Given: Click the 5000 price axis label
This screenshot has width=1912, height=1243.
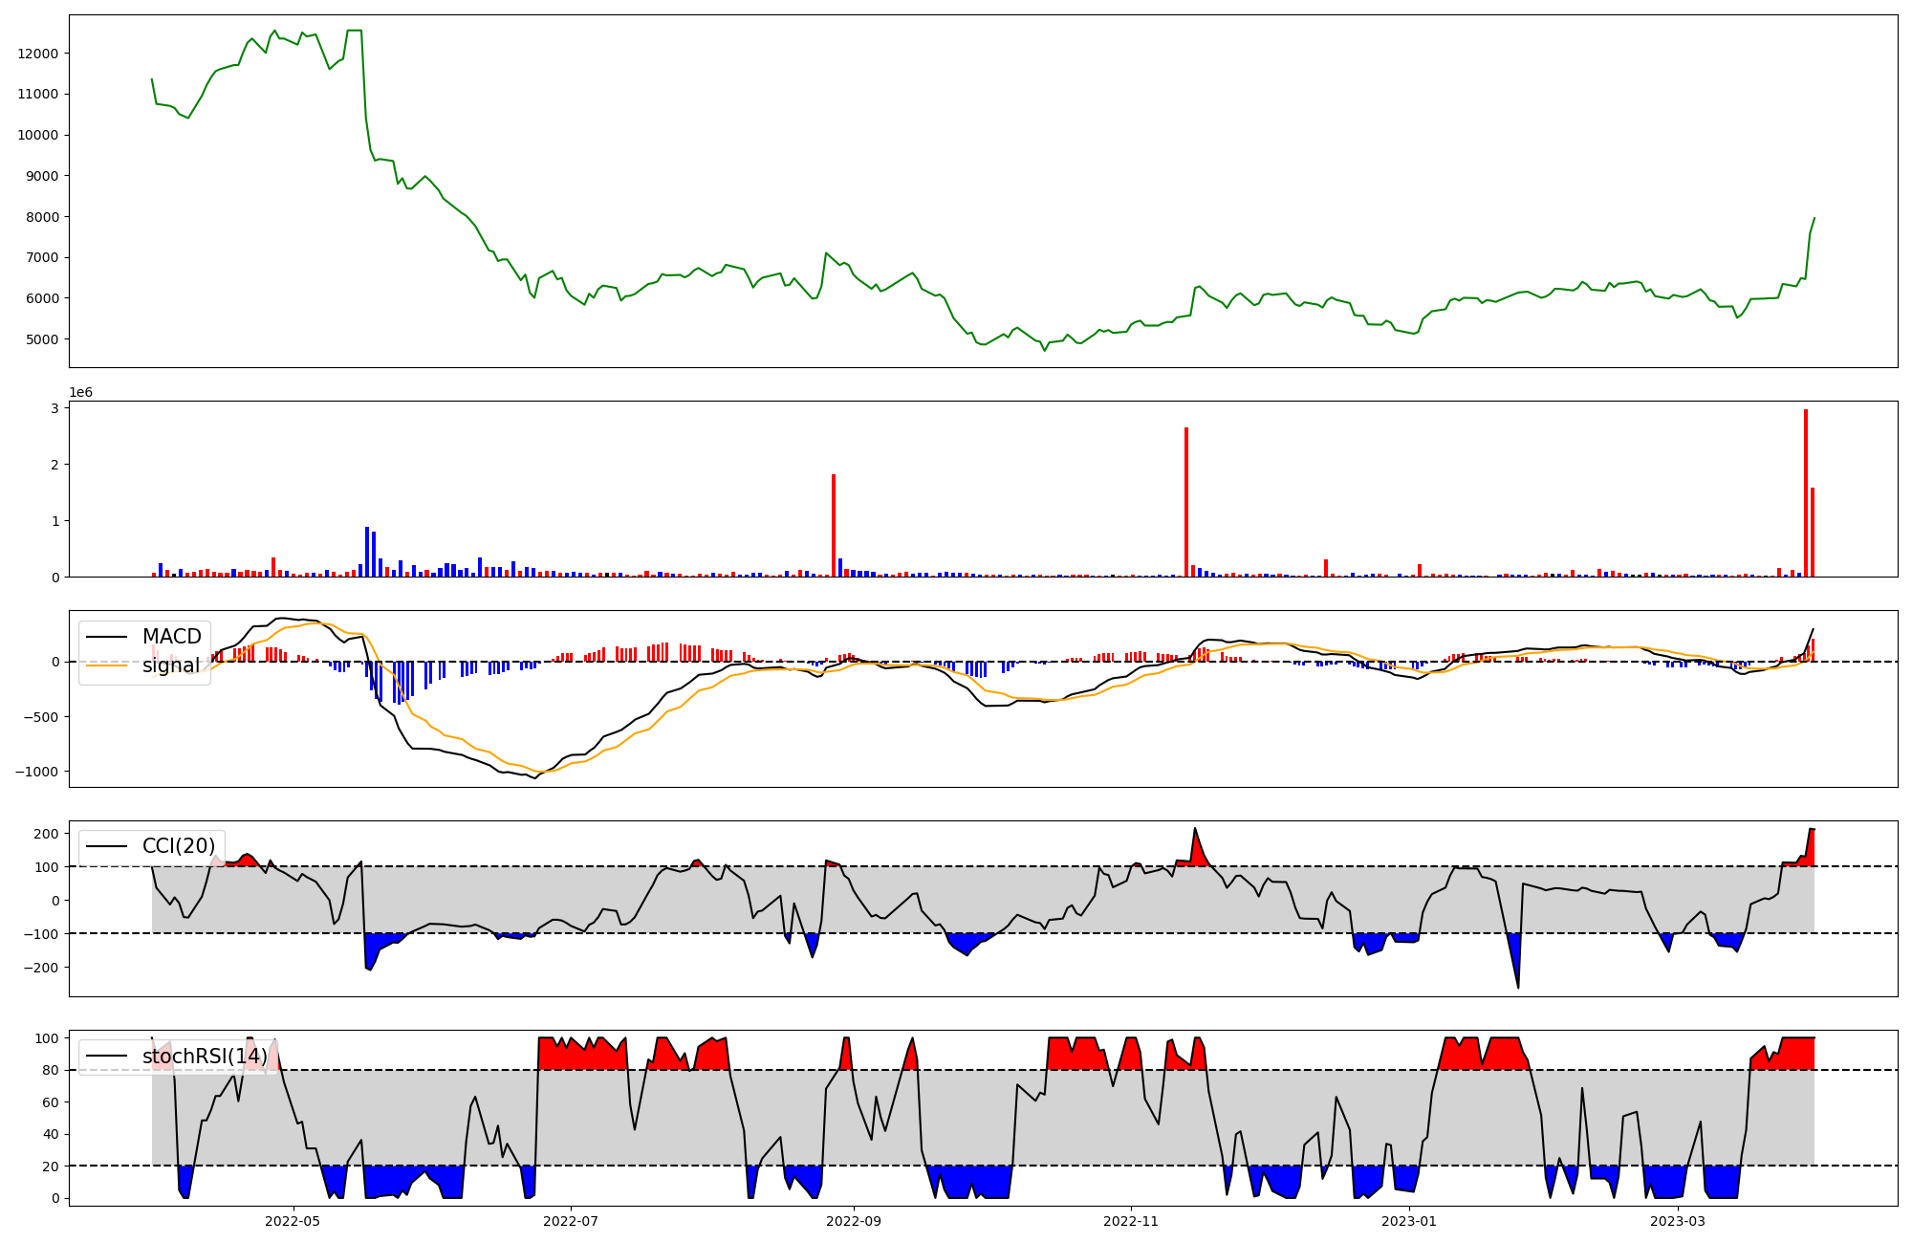Looking at the screenshot, I should coord(41,339).
